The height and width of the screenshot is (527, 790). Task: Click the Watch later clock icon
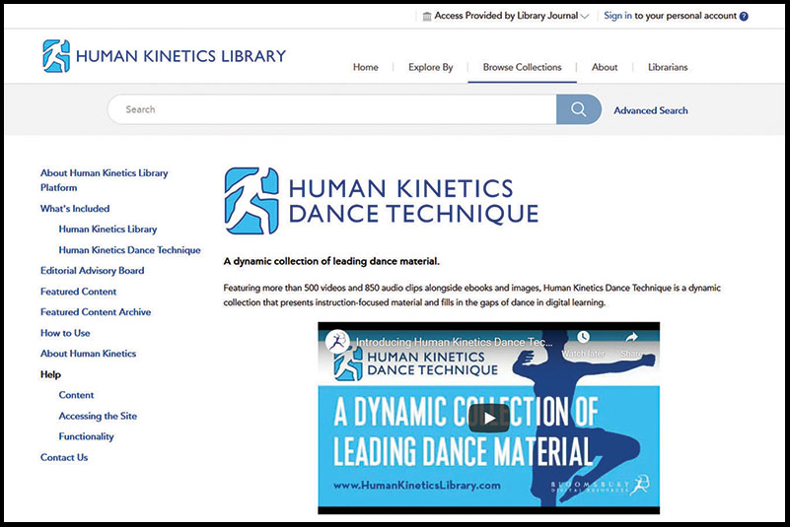[583, 337]
